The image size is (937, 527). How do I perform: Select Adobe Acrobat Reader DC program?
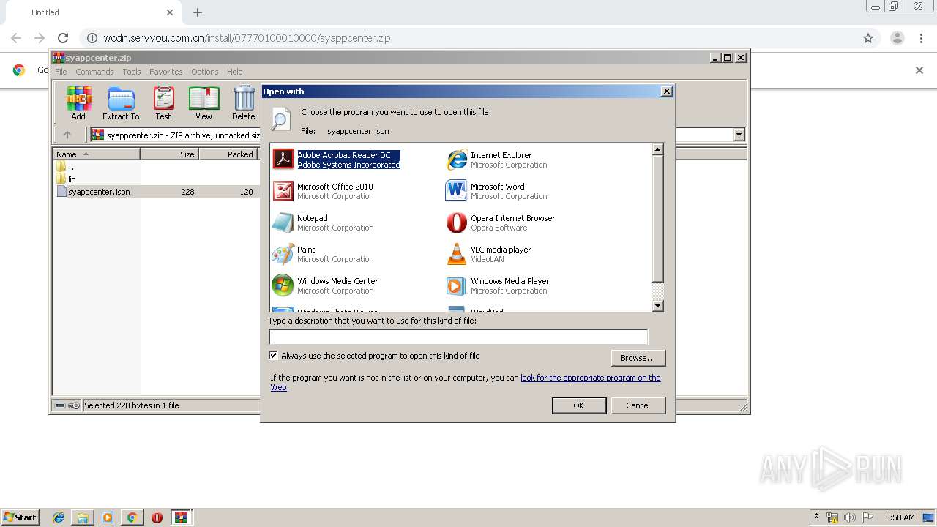point(337,160)
